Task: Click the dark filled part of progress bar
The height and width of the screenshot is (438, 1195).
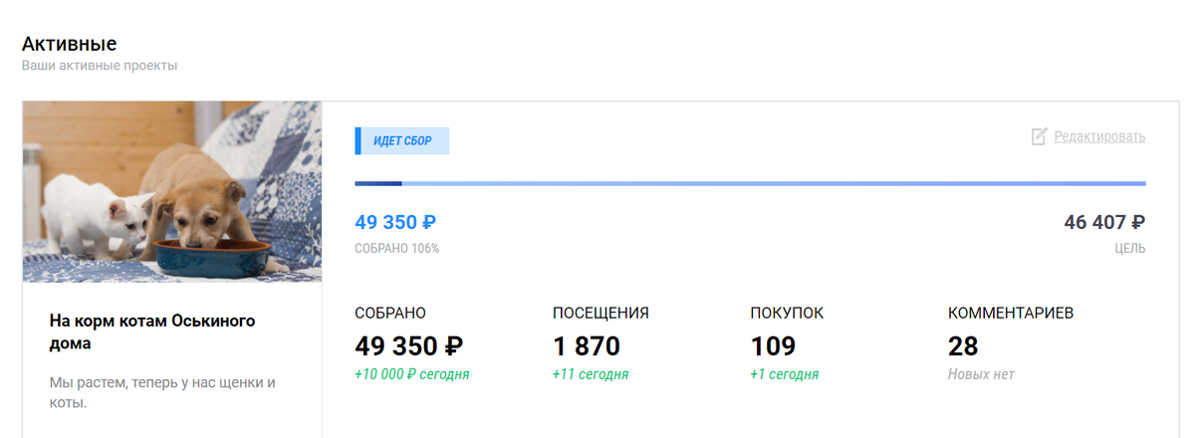Action: click(378, 183)
